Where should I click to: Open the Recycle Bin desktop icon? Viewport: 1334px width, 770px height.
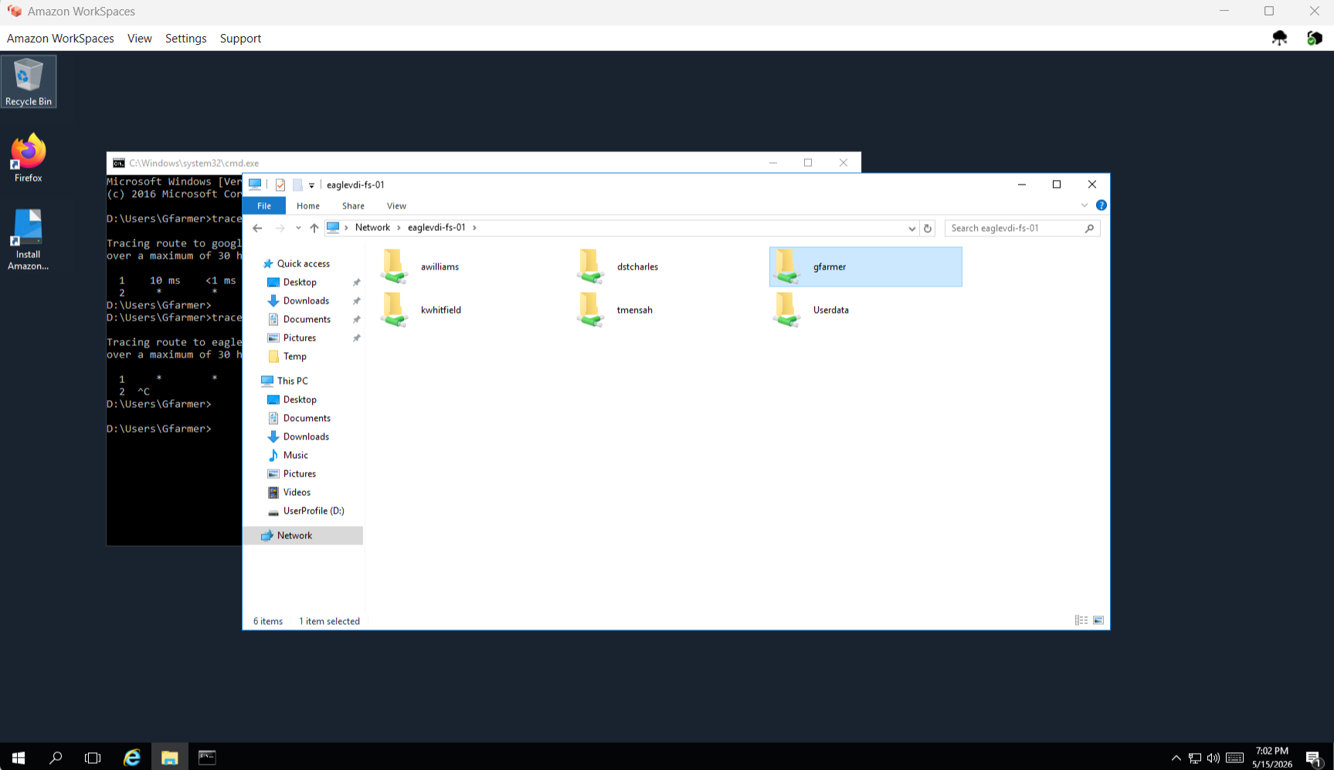[29, 82]
